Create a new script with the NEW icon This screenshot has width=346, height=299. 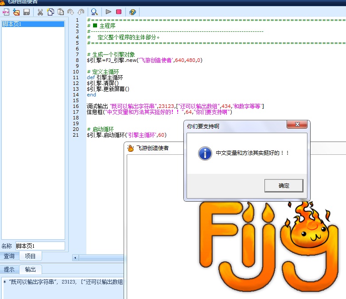(x=5, y=12)
